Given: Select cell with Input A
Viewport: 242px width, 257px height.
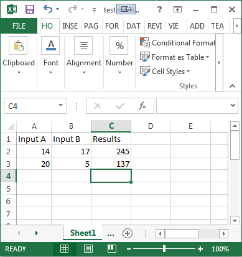Looking at the screenshot, I should (x=34, y=139).
